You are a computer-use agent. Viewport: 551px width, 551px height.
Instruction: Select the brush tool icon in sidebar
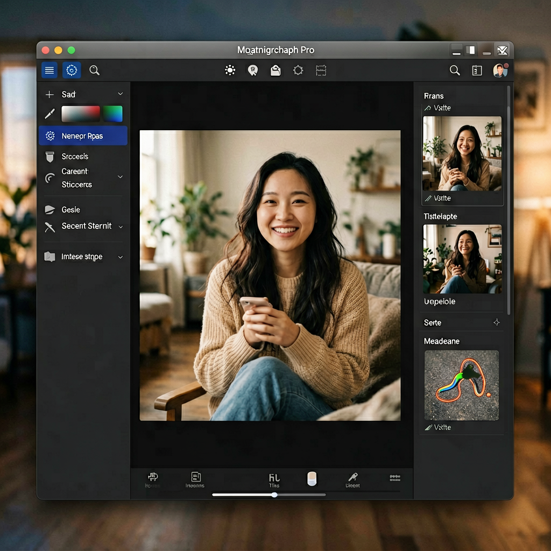coord(50,114)
